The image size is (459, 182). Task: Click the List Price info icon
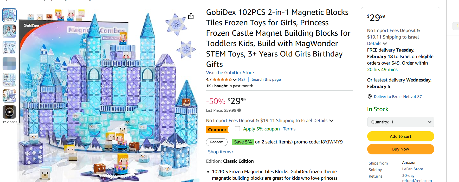239,110
